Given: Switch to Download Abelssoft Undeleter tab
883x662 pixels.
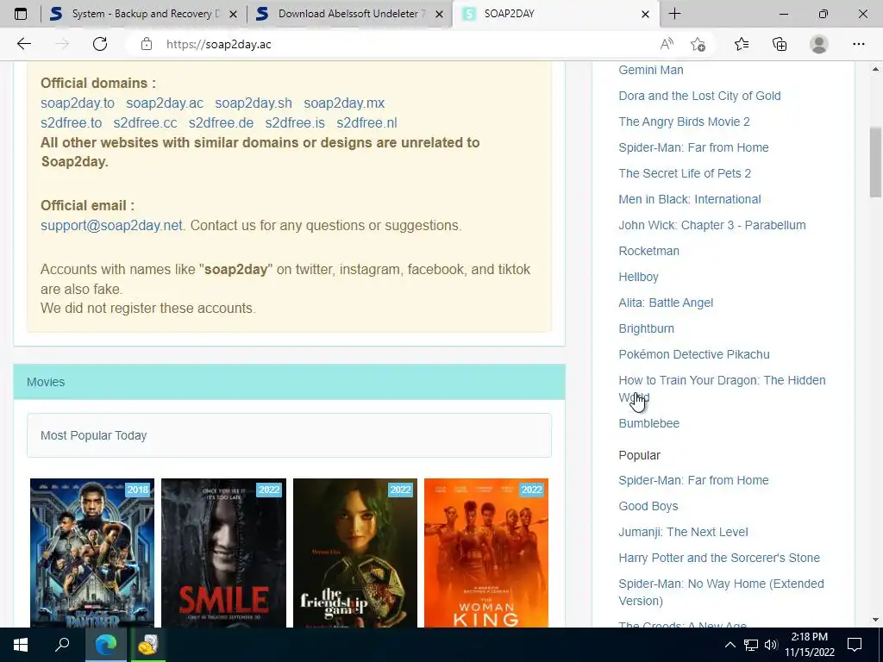Looking at the screenshot, I should (350, 14).
